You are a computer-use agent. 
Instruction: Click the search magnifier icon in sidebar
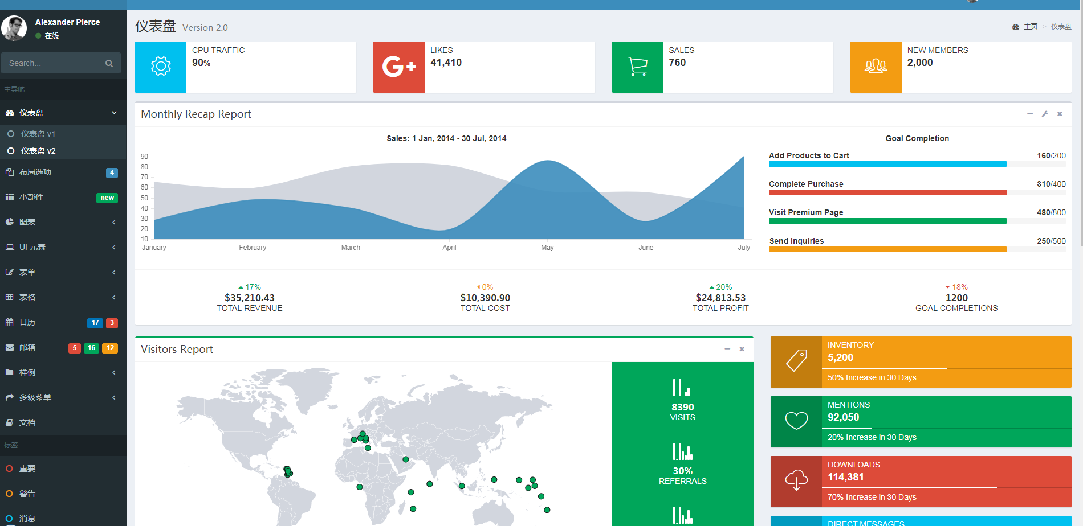[x=109, y=63]
